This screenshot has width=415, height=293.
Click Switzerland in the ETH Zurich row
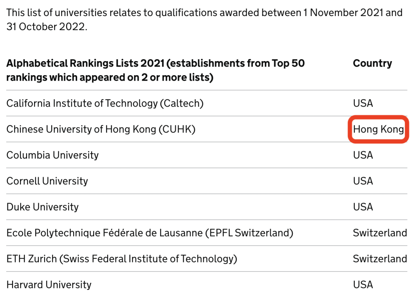pyautogui.click(x=380, y=259)
